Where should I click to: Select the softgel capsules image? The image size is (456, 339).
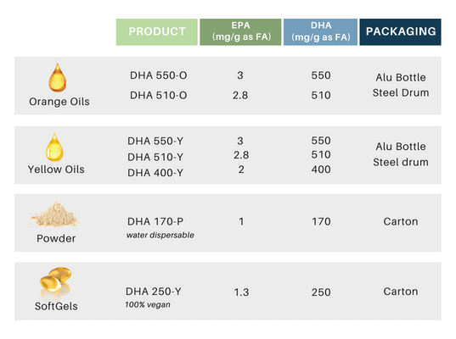tap(55, 282)
